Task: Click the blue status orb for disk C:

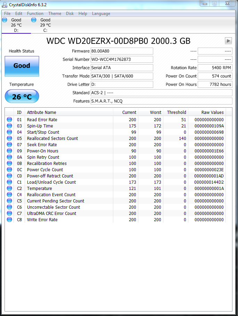Action: click(34, 20)
